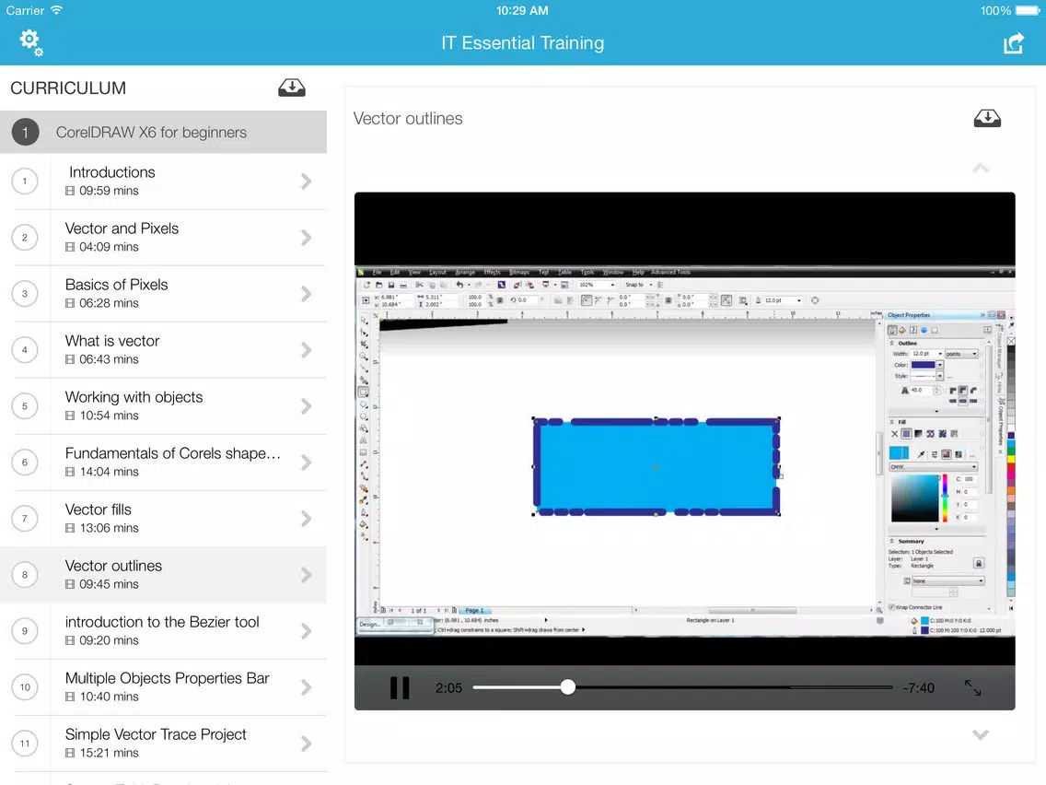Tap the 10:29 AM clock

pos(522,11)
